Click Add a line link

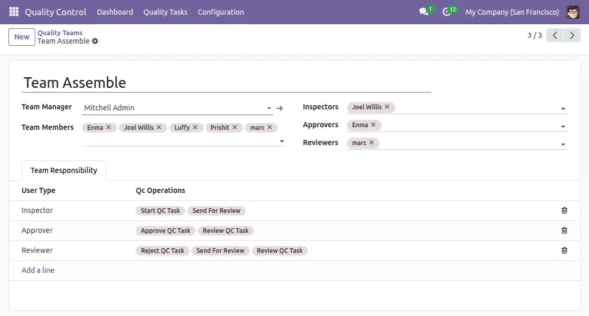(x=38, y=270)
